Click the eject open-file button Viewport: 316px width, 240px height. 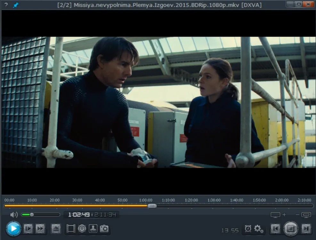56,229
